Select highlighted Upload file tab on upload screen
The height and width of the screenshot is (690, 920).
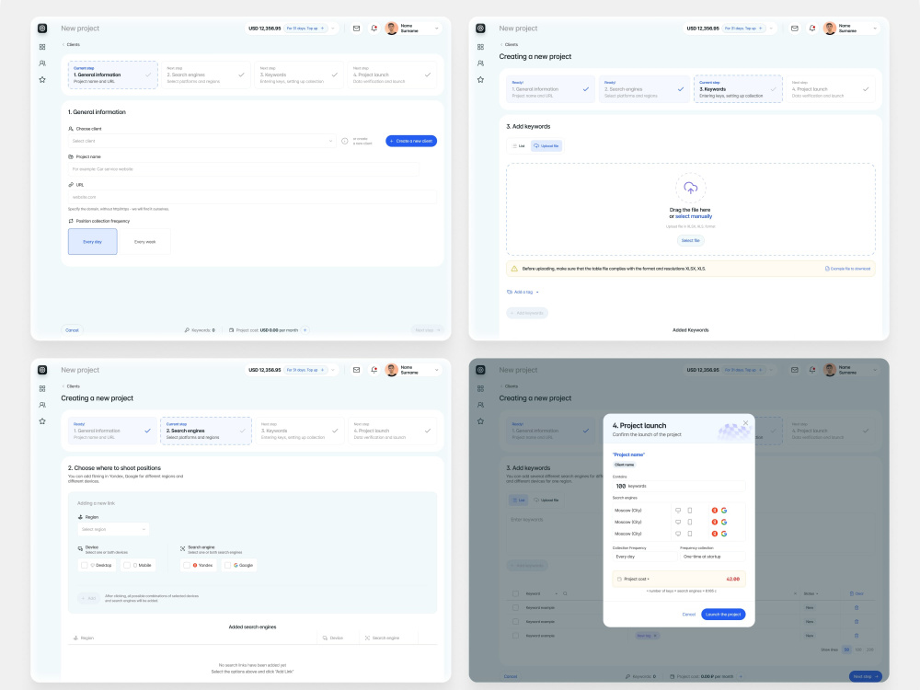(x=546, y=146)
